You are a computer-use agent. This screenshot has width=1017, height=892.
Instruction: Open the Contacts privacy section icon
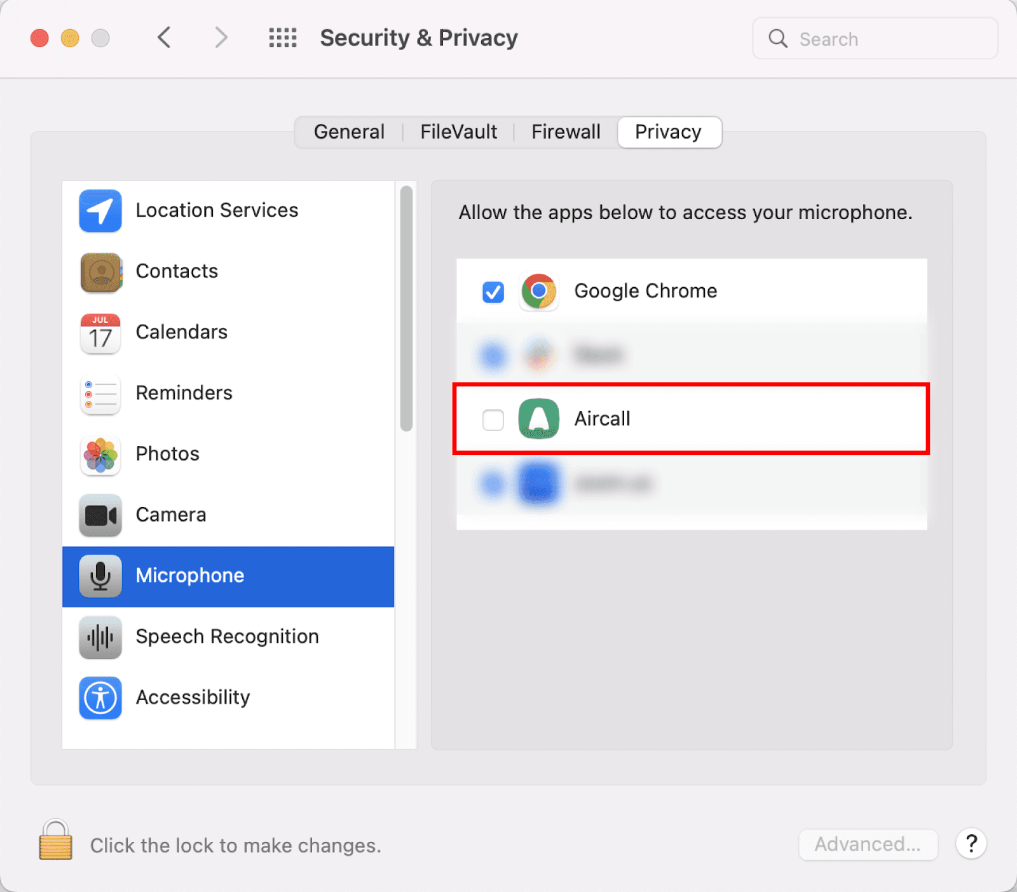(x=100, y=271)
